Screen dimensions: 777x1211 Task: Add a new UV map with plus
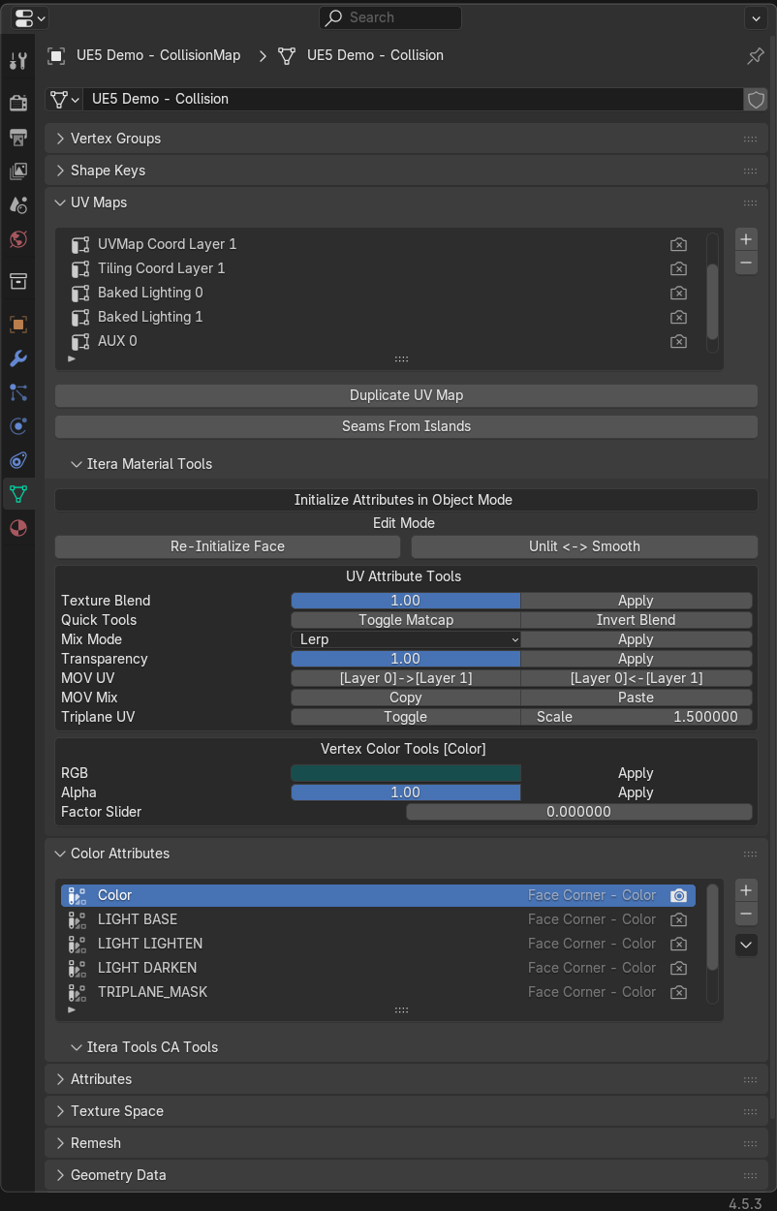pos(745,239)
